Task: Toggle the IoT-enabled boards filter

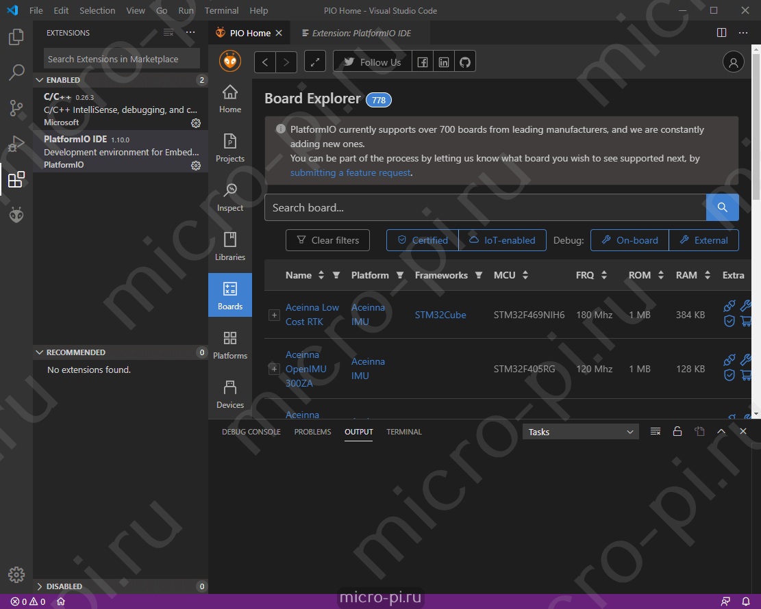Action: click(503, 240)
